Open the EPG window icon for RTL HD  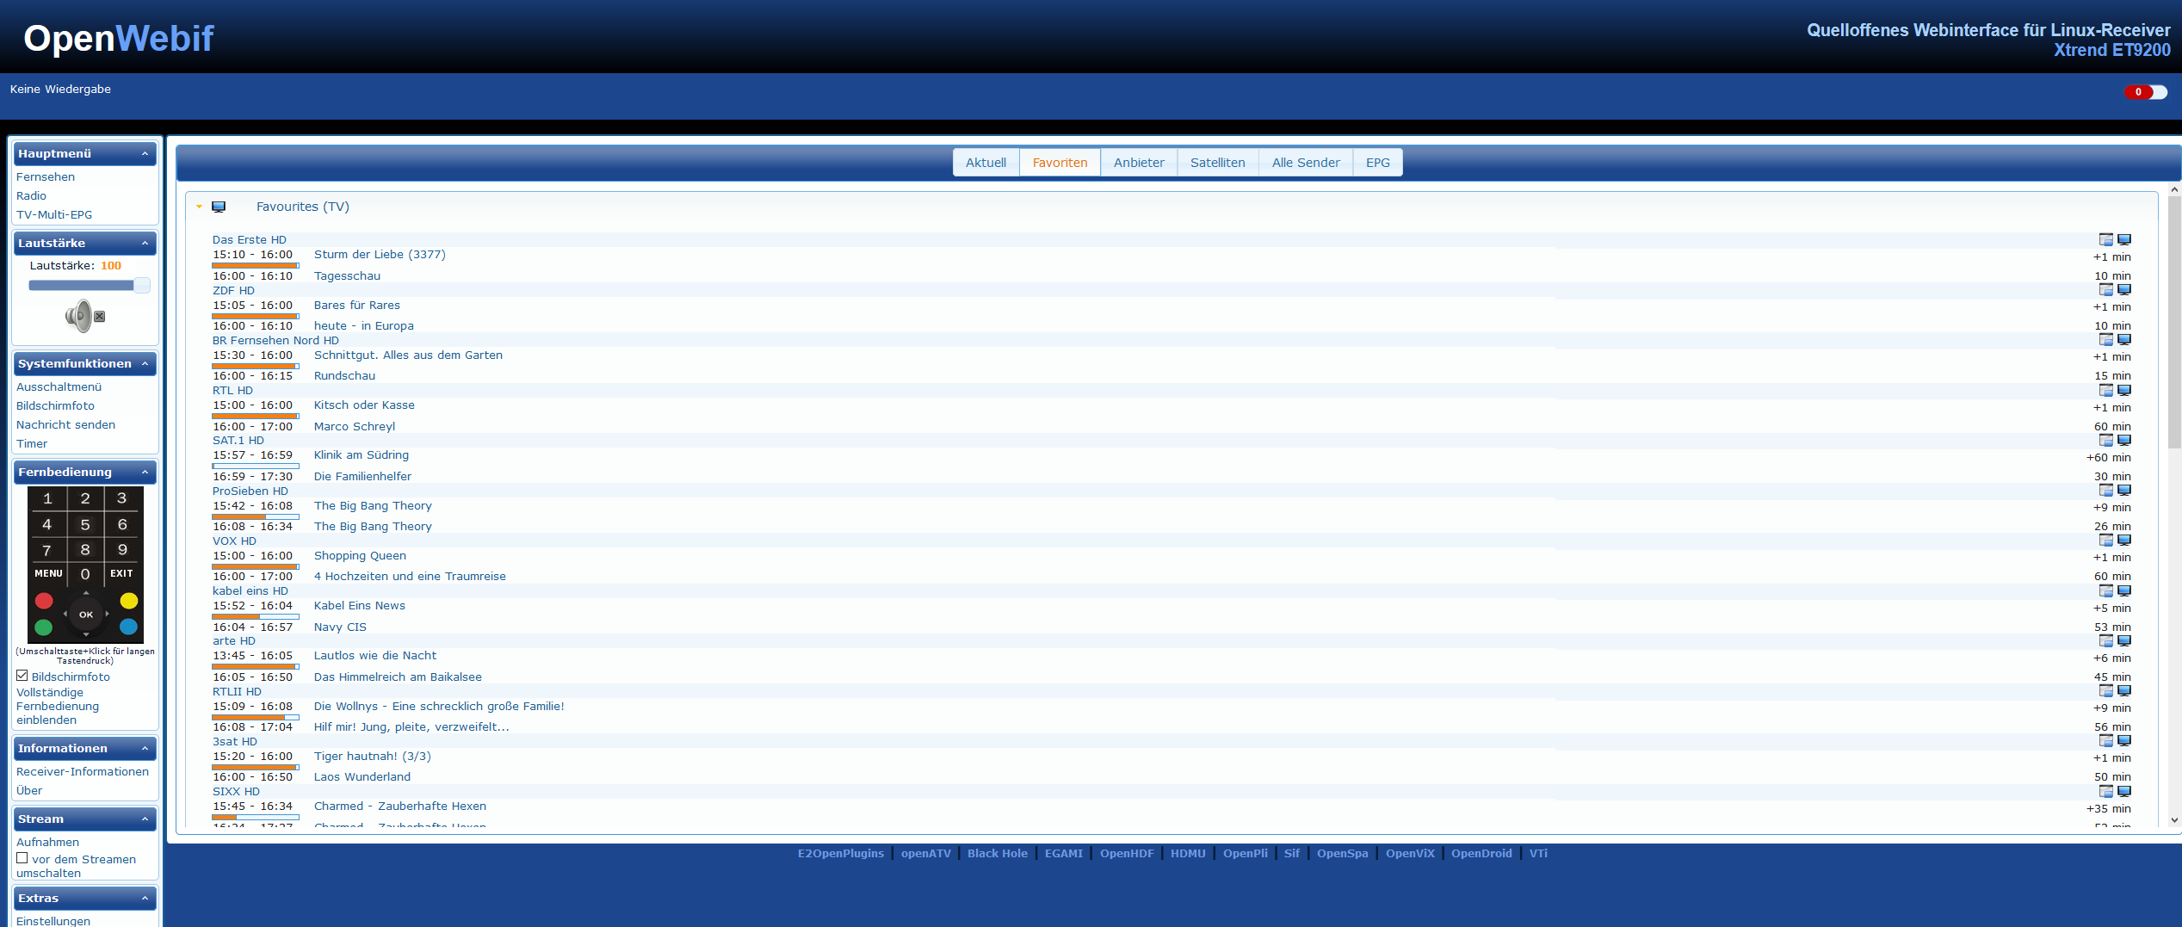click(2106, 390)
